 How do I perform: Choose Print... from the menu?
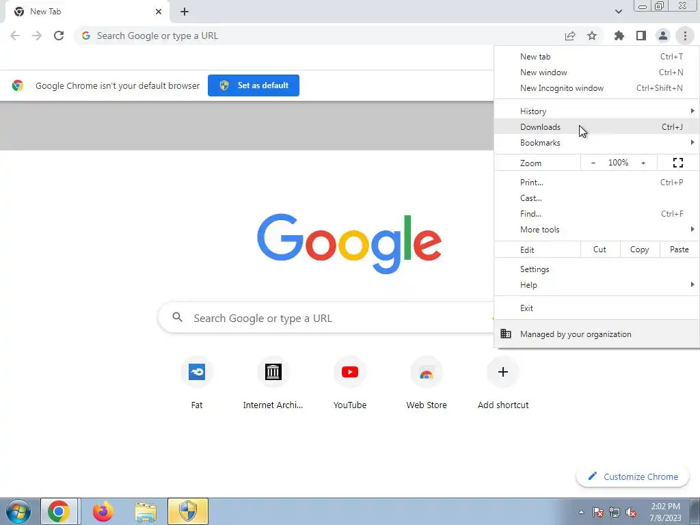(597, 182)
